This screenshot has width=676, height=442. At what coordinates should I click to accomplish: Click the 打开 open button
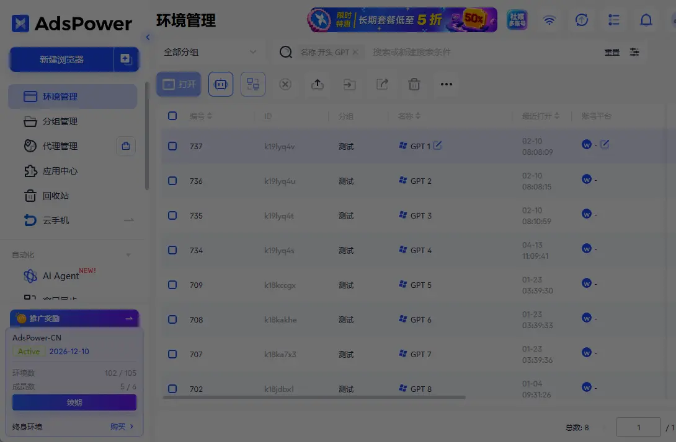coord(179,84)
